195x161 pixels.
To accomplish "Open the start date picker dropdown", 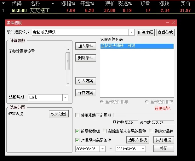I will 102,149.
